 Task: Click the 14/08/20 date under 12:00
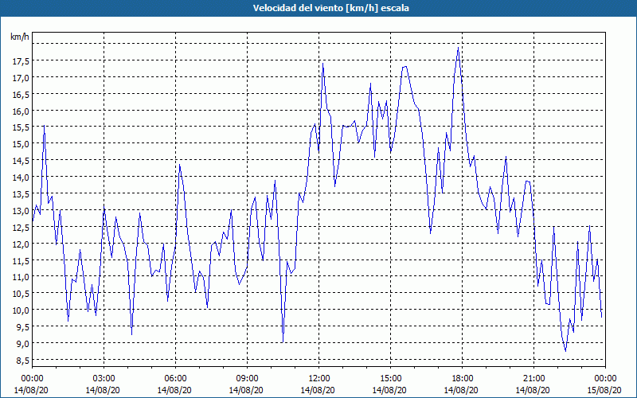[x=318, y=390]
